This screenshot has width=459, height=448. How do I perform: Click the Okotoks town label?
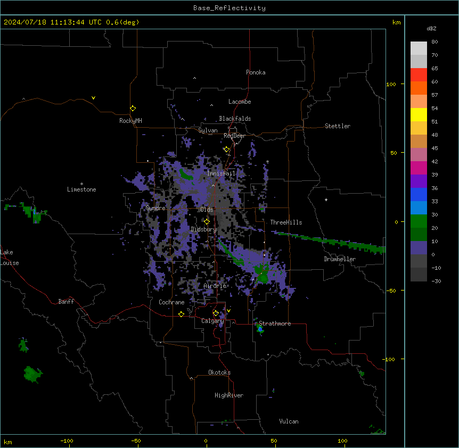pos(219,372)
